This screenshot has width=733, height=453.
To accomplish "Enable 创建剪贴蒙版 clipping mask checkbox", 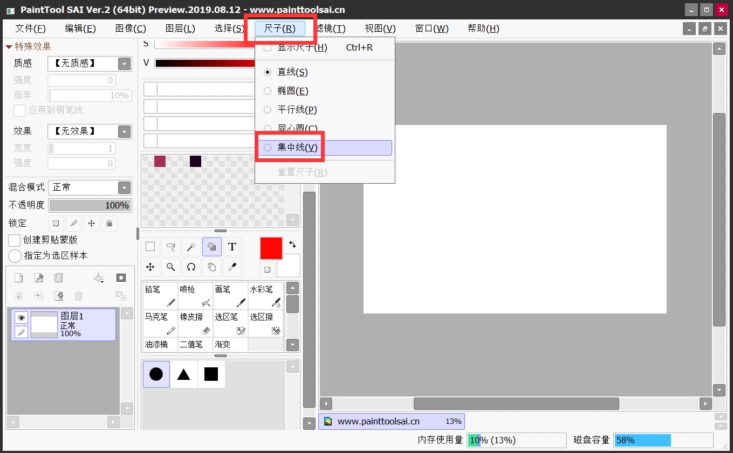I will tap(15, 240).
